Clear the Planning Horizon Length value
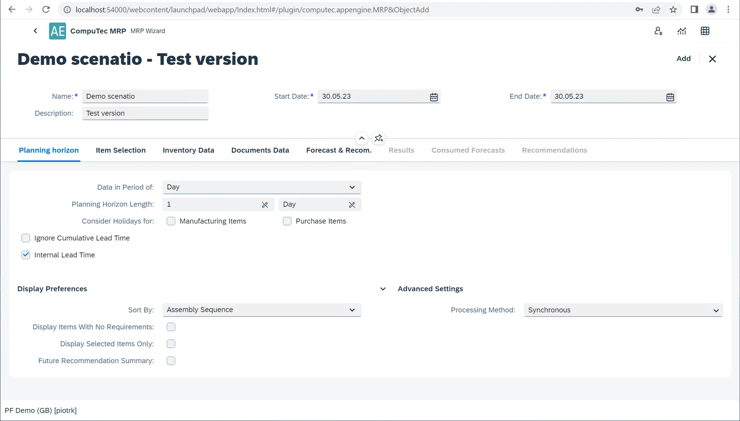Image resolution: width=740 pixels, height=421 pixels. pyautogui.click(x=265, y=205)
